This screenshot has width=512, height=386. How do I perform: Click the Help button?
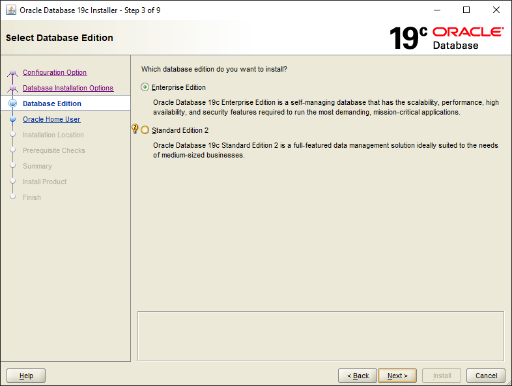coord(26,376)
